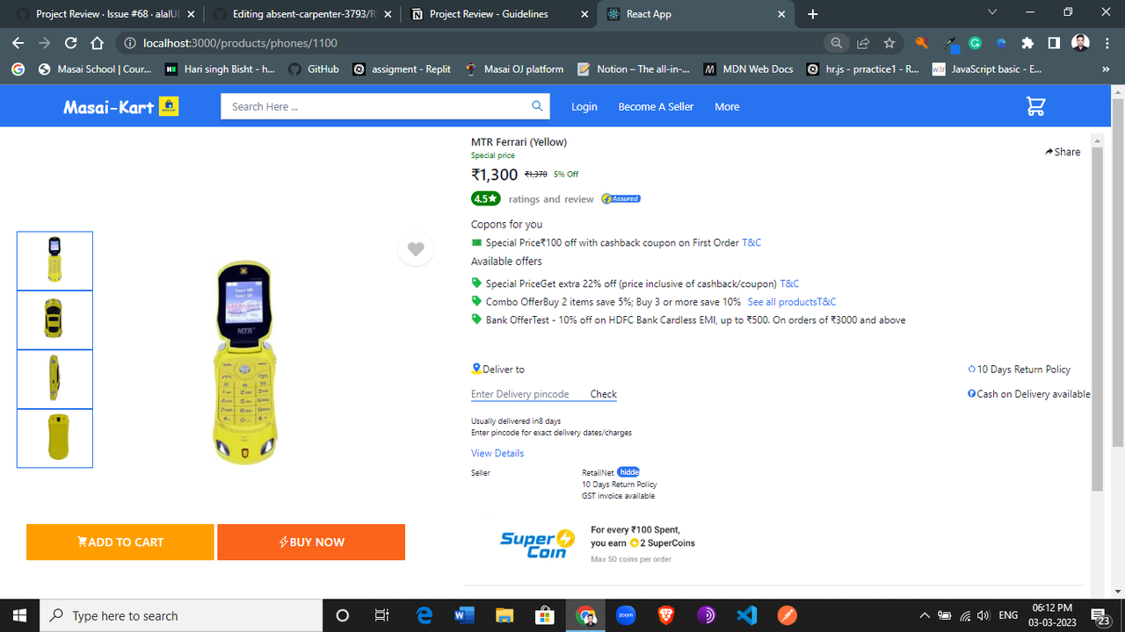Show hidden system tray icons

pos(925,615)
